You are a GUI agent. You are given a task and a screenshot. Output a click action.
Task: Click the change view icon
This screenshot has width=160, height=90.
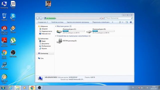pos(120,22)
